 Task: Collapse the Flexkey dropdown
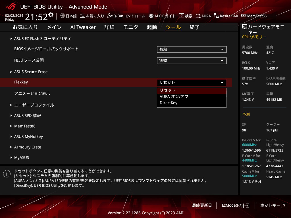192,83
